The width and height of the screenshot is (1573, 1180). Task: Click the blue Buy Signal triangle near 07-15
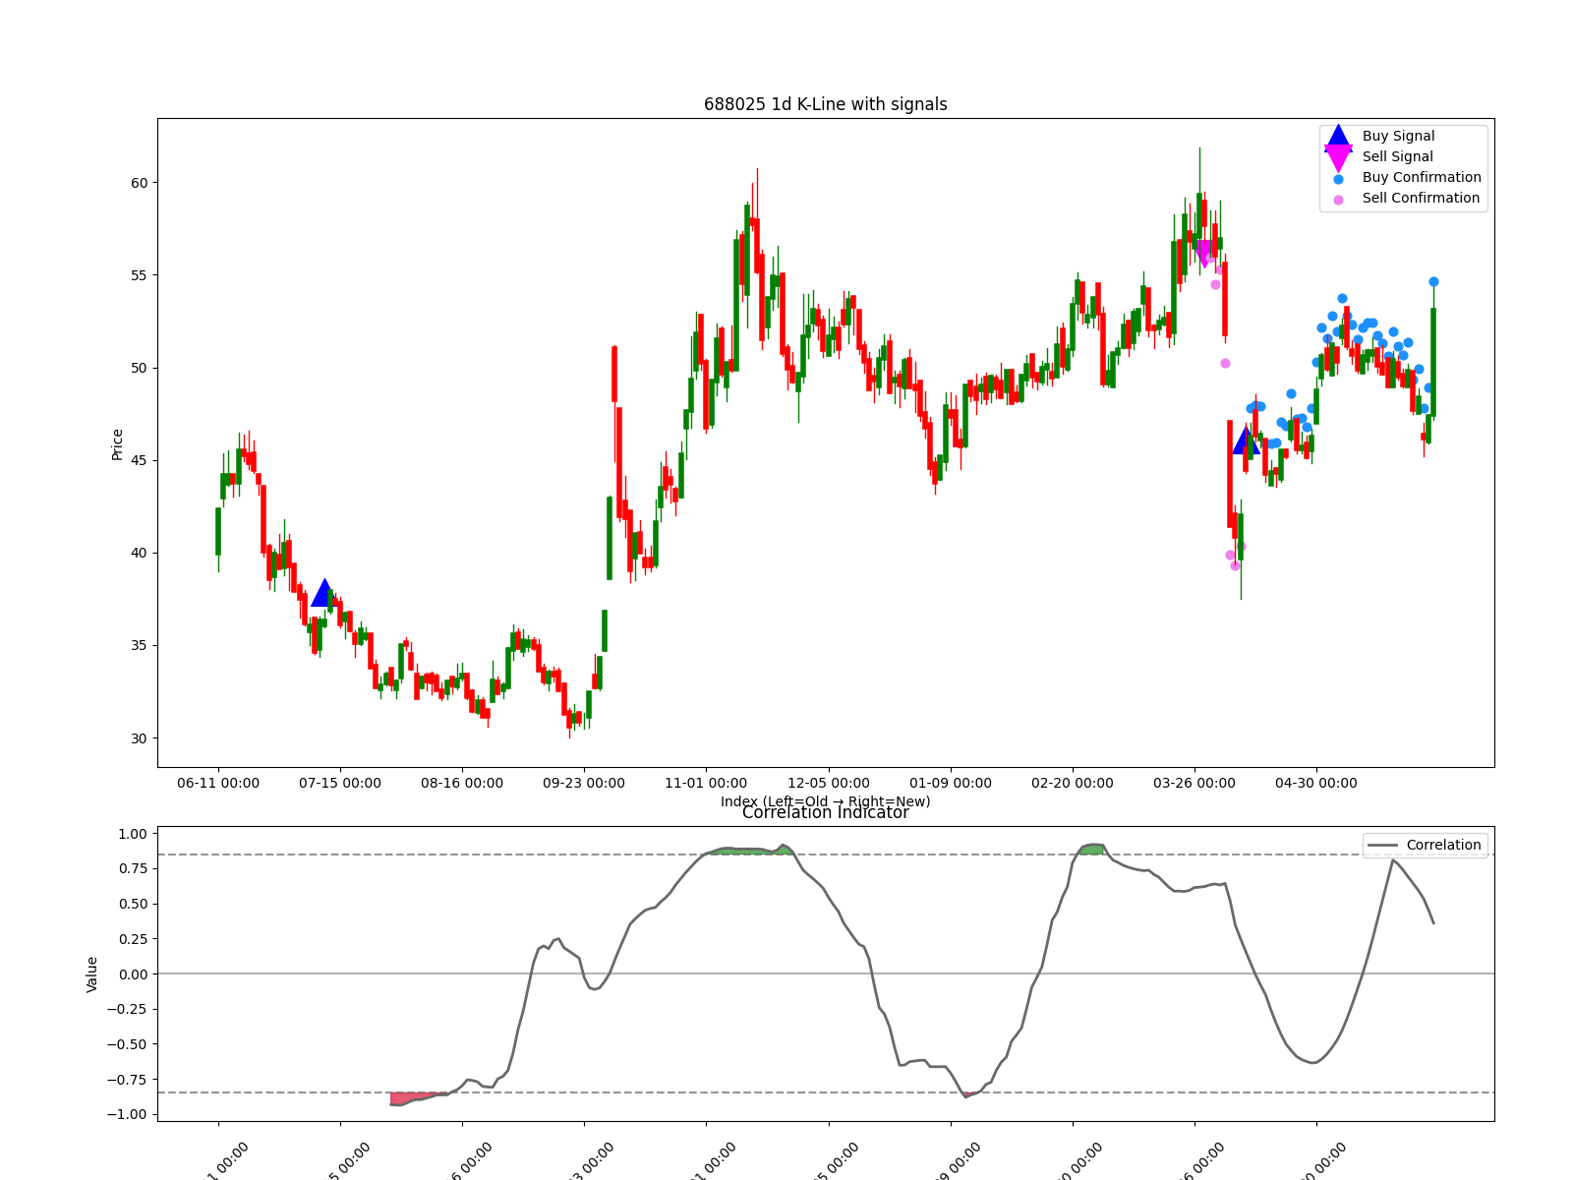[x=323, y=593]
